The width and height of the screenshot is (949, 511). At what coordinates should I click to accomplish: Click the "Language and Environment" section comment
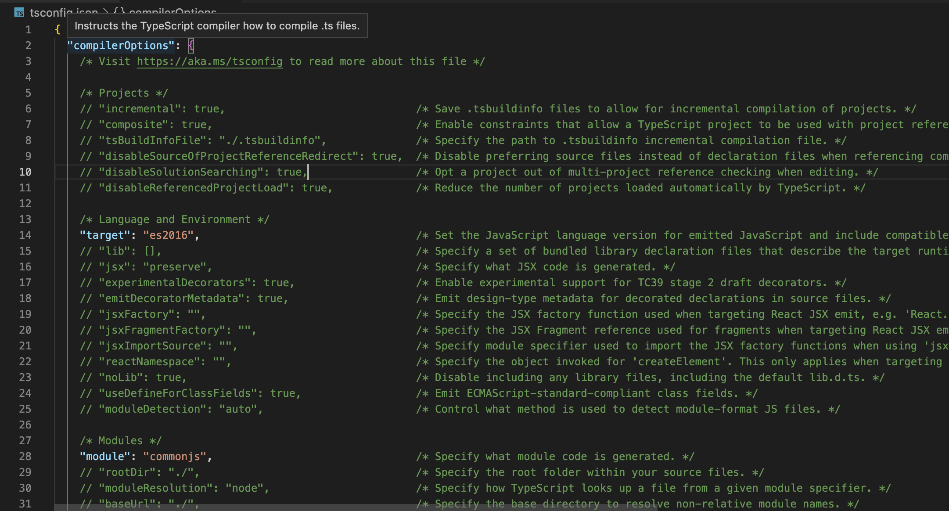[174, 220]
